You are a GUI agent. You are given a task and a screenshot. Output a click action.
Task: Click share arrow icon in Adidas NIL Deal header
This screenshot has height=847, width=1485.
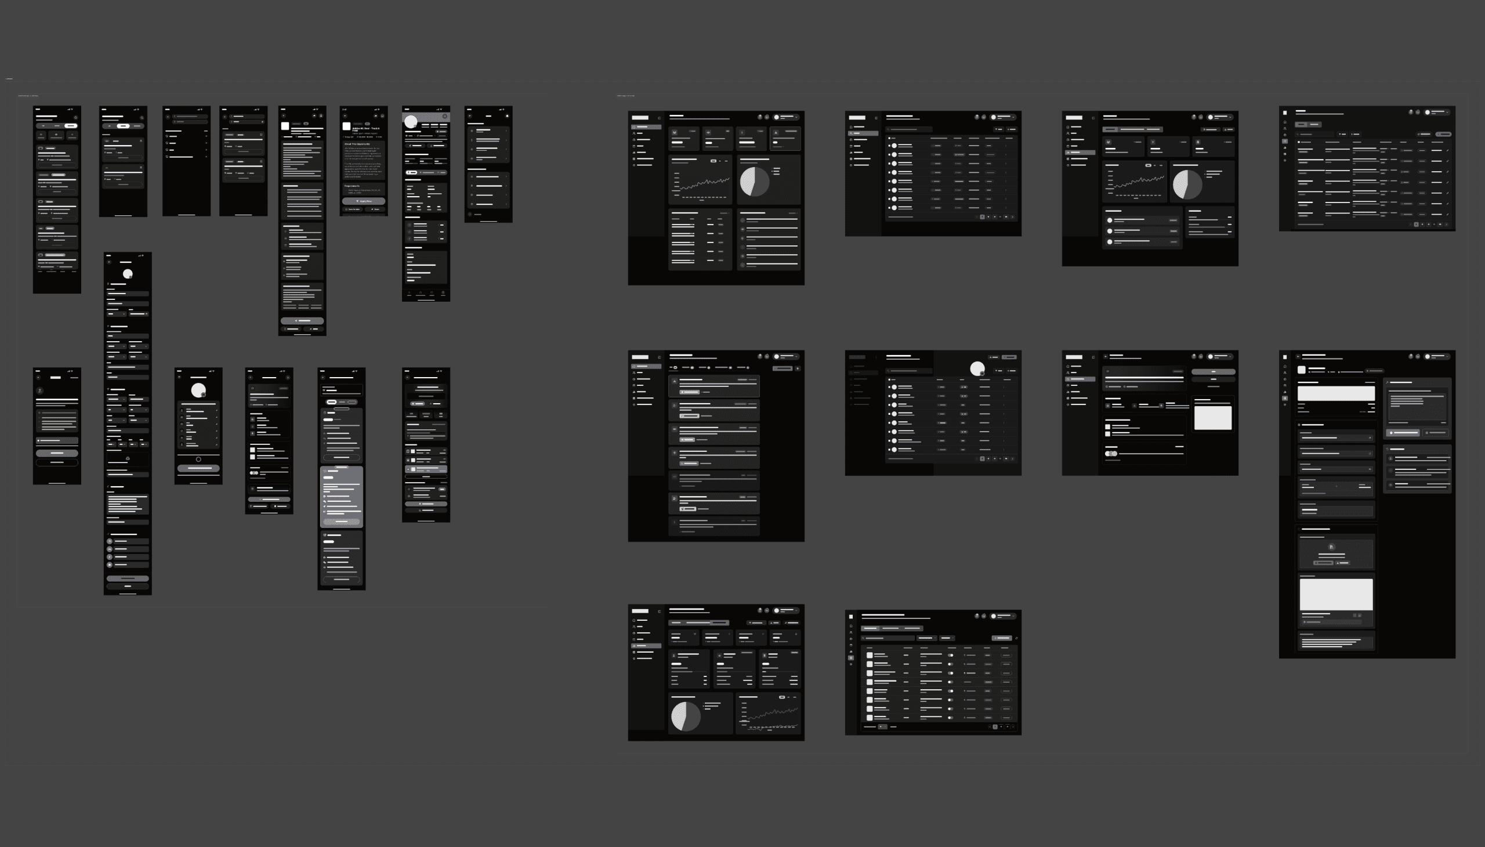[x=376, y=117]
